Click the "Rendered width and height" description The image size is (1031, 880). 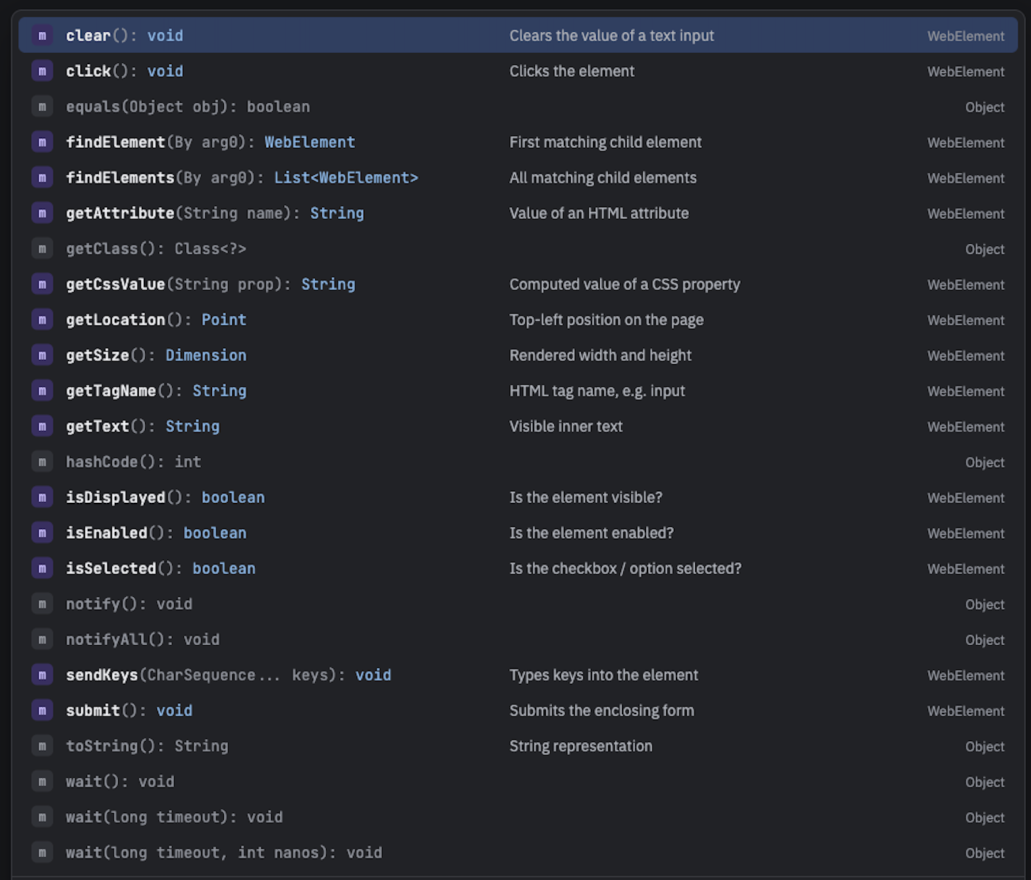pos(600,355)
